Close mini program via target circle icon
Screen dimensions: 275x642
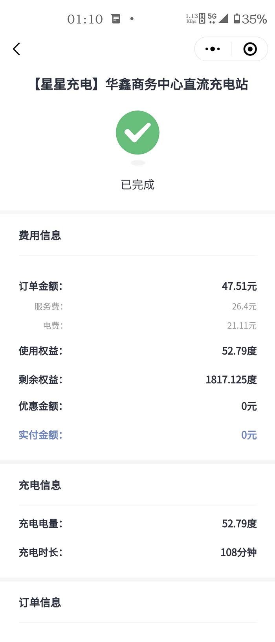click(x=250, y=49)
